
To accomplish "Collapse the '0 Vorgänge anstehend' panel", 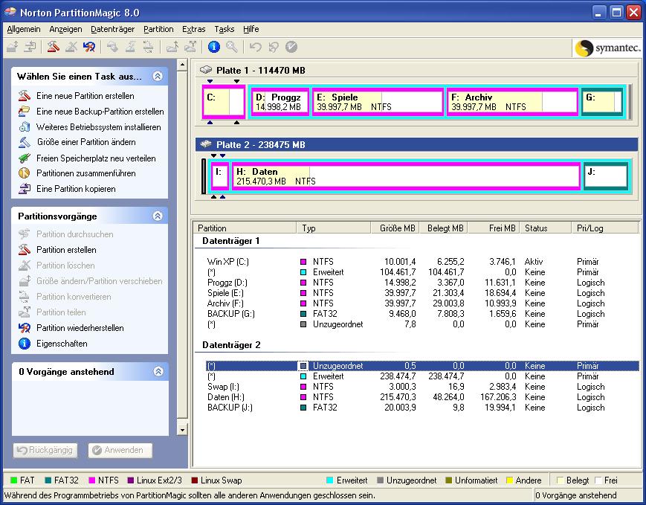I will pos(158,371).
